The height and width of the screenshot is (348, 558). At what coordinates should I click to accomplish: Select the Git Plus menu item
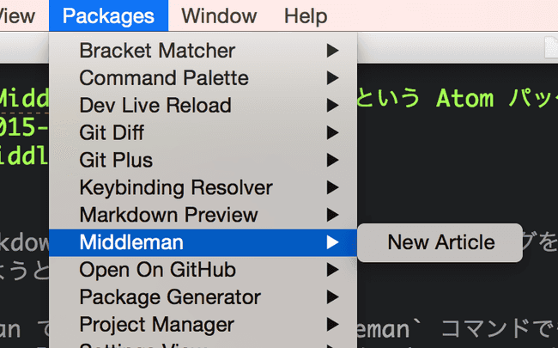[x=116, y=160]
